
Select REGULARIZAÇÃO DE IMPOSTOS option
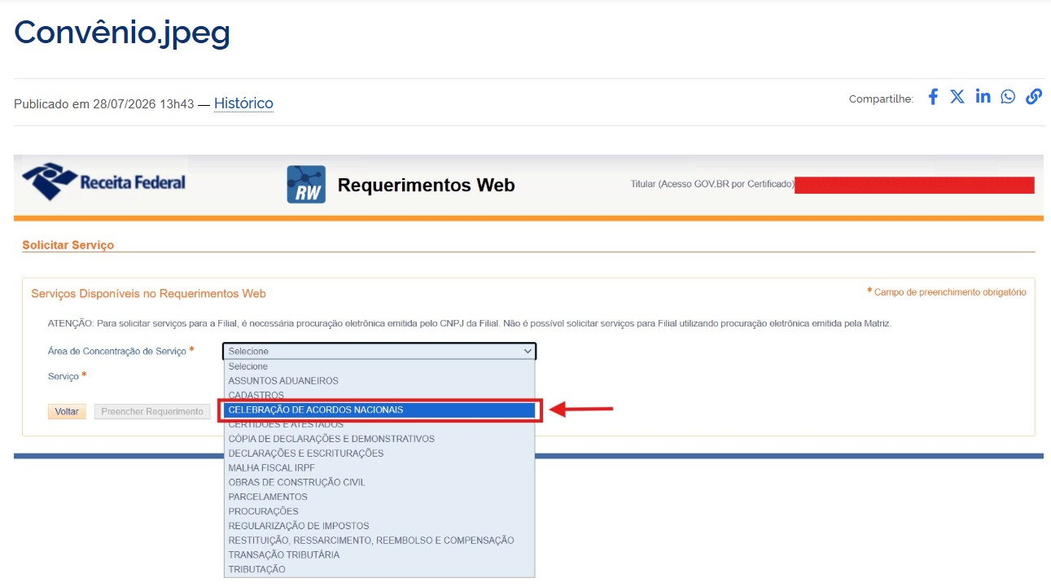tap(379, 526)
